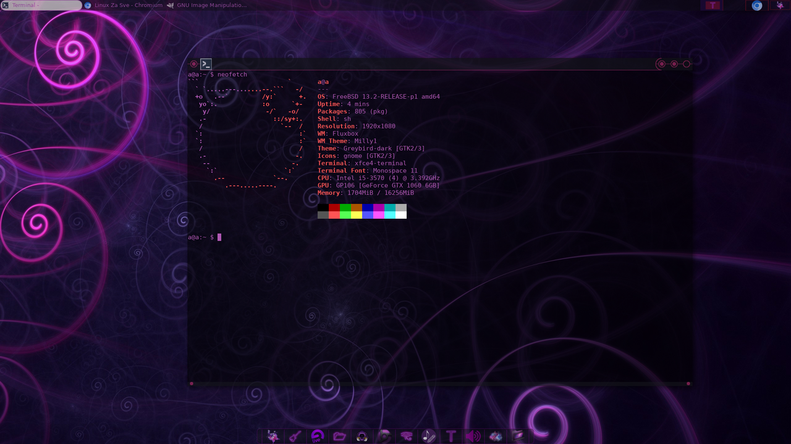Image resolution: width=791 pixels, height=444 pixels.
Task: Click the 'Icons: gnome' line
Action: pos(357,156)
